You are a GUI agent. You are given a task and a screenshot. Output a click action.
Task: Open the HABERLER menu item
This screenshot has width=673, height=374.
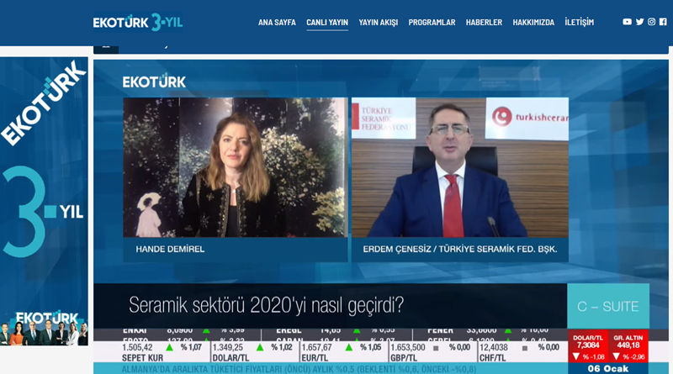tap(484, 23)
